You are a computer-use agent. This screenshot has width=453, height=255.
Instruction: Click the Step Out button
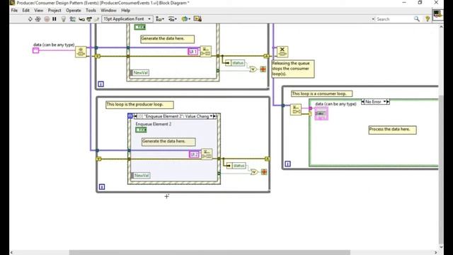pos(96,19)
